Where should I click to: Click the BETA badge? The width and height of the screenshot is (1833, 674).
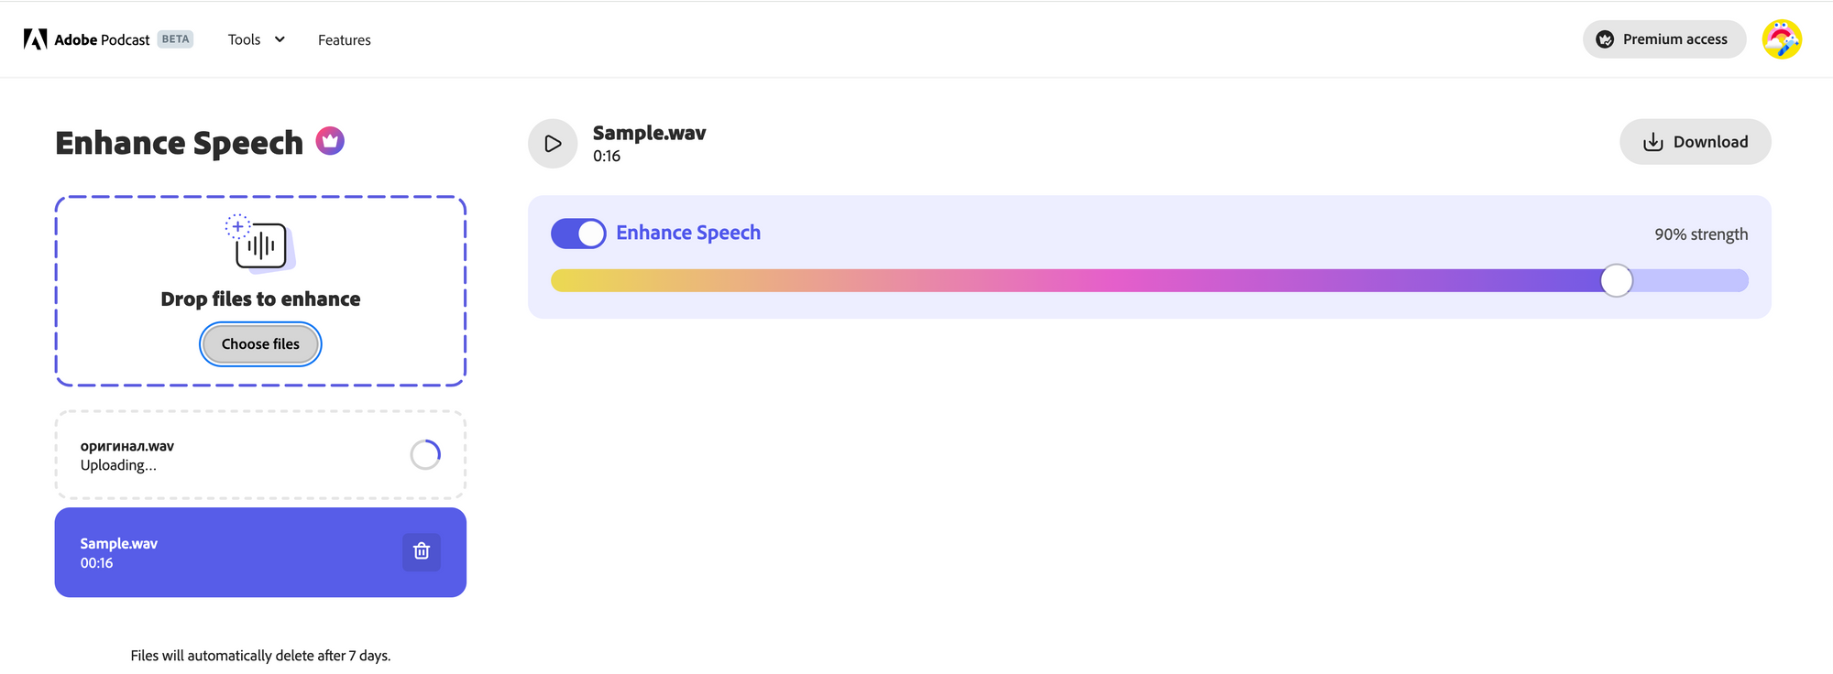tap(175, 39)
